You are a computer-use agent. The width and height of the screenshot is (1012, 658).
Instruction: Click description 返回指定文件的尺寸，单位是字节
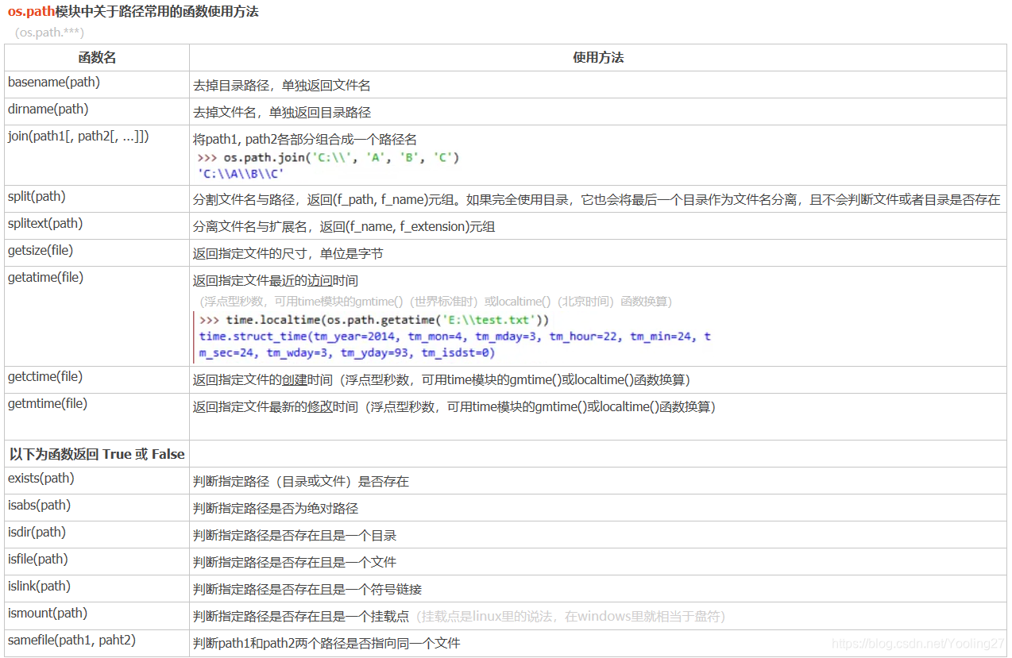[288, 253]
